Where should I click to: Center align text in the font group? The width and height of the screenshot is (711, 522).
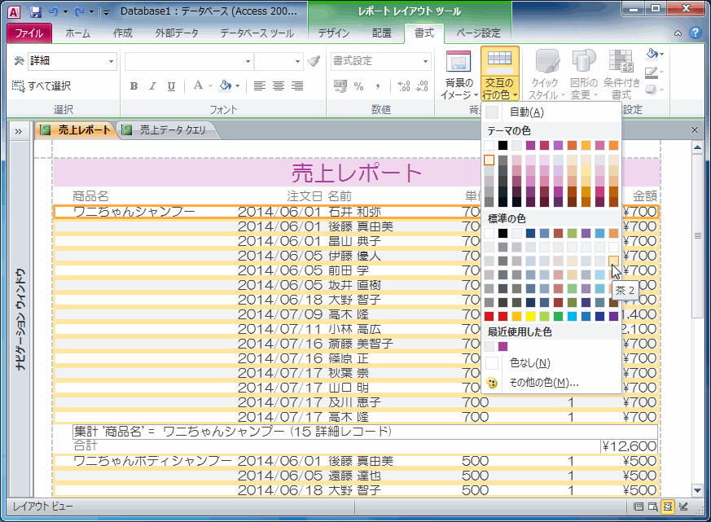coord(279,86)
